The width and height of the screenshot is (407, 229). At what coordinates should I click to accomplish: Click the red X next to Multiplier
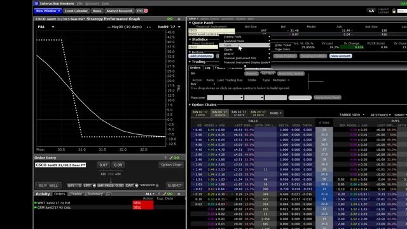(x=288, y=80)
